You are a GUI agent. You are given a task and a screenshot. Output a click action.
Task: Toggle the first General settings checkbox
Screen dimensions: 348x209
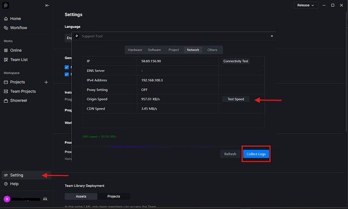(x=67, y=67)
